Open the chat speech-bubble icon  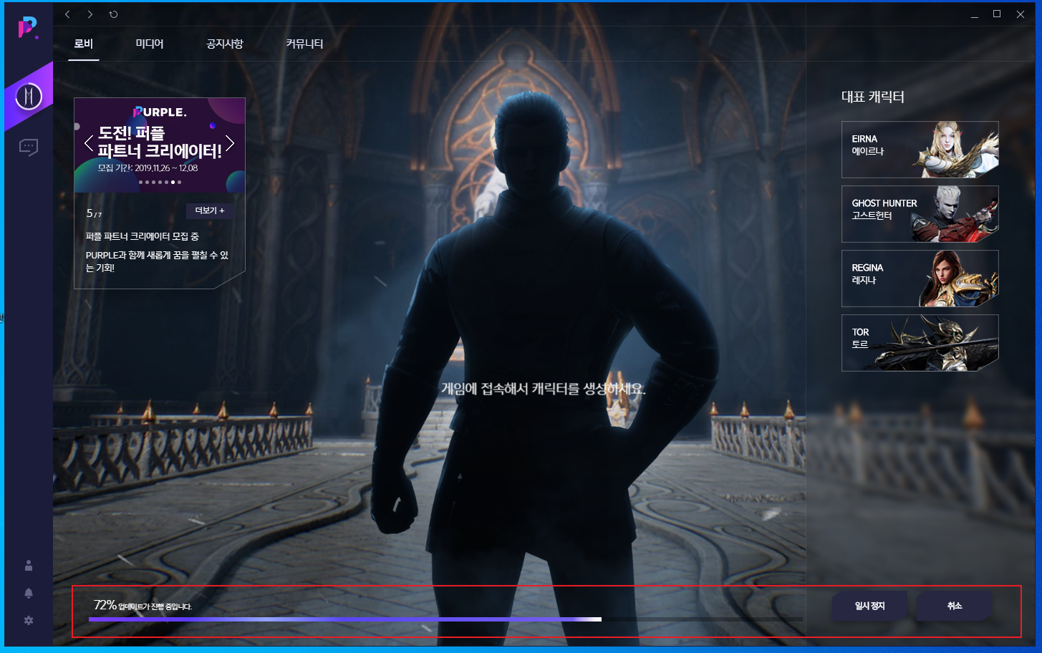click(29, 147)
